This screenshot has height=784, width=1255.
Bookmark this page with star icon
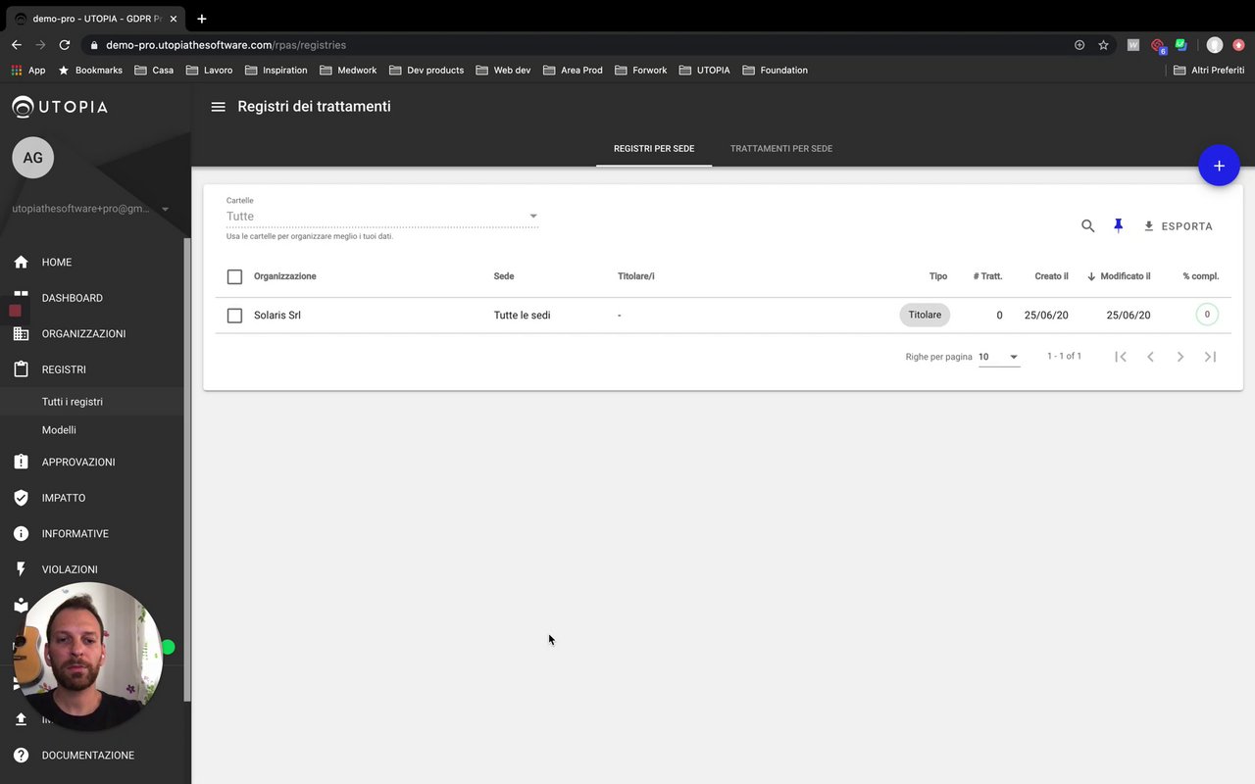1103,45
